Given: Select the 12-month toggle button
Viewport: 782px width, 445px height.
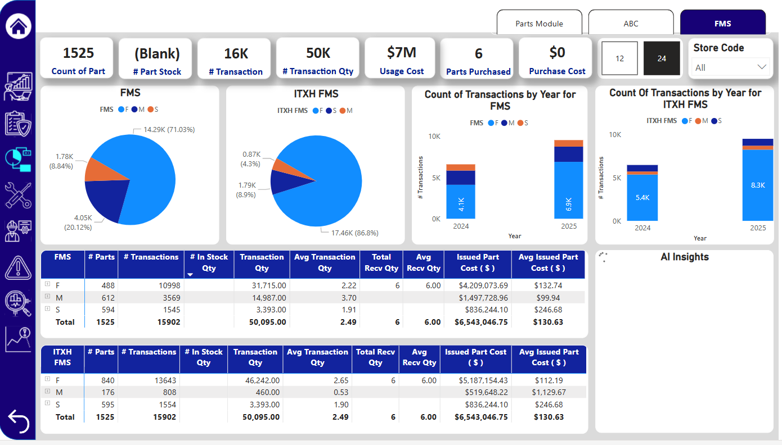Looking at the screenshot, I should click(619, 58).
